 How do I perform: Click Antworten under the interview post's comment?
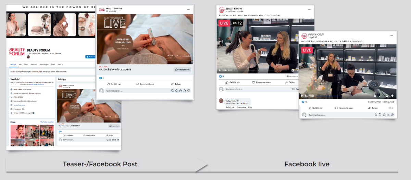click(241, 107)
